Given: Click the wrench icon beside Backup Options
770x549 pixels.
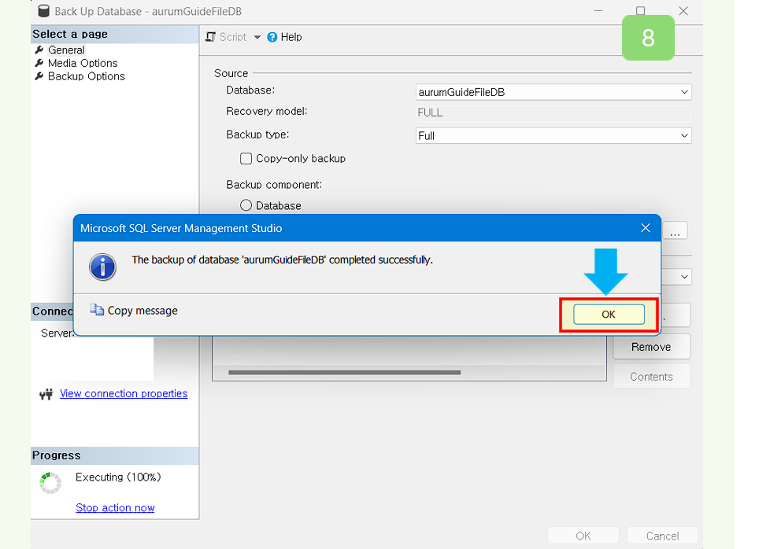Looking at the screenshot, I should 39,76.
